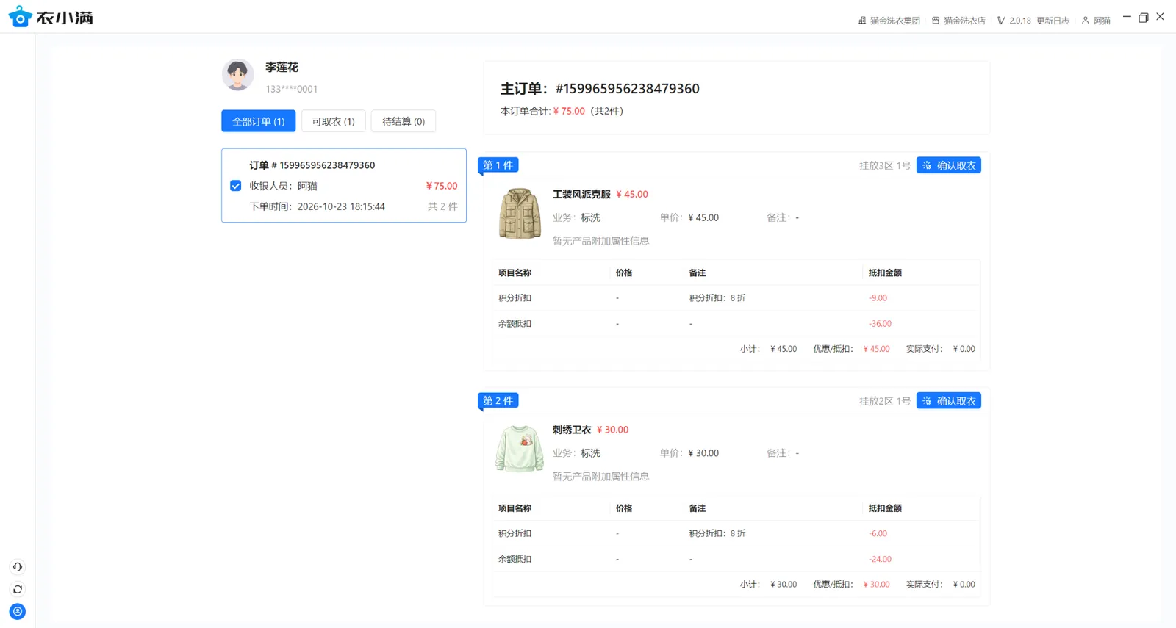Click the 工装风派克服 jacket thumbnail
This screenshot has width=1176, height=628.
520,214
